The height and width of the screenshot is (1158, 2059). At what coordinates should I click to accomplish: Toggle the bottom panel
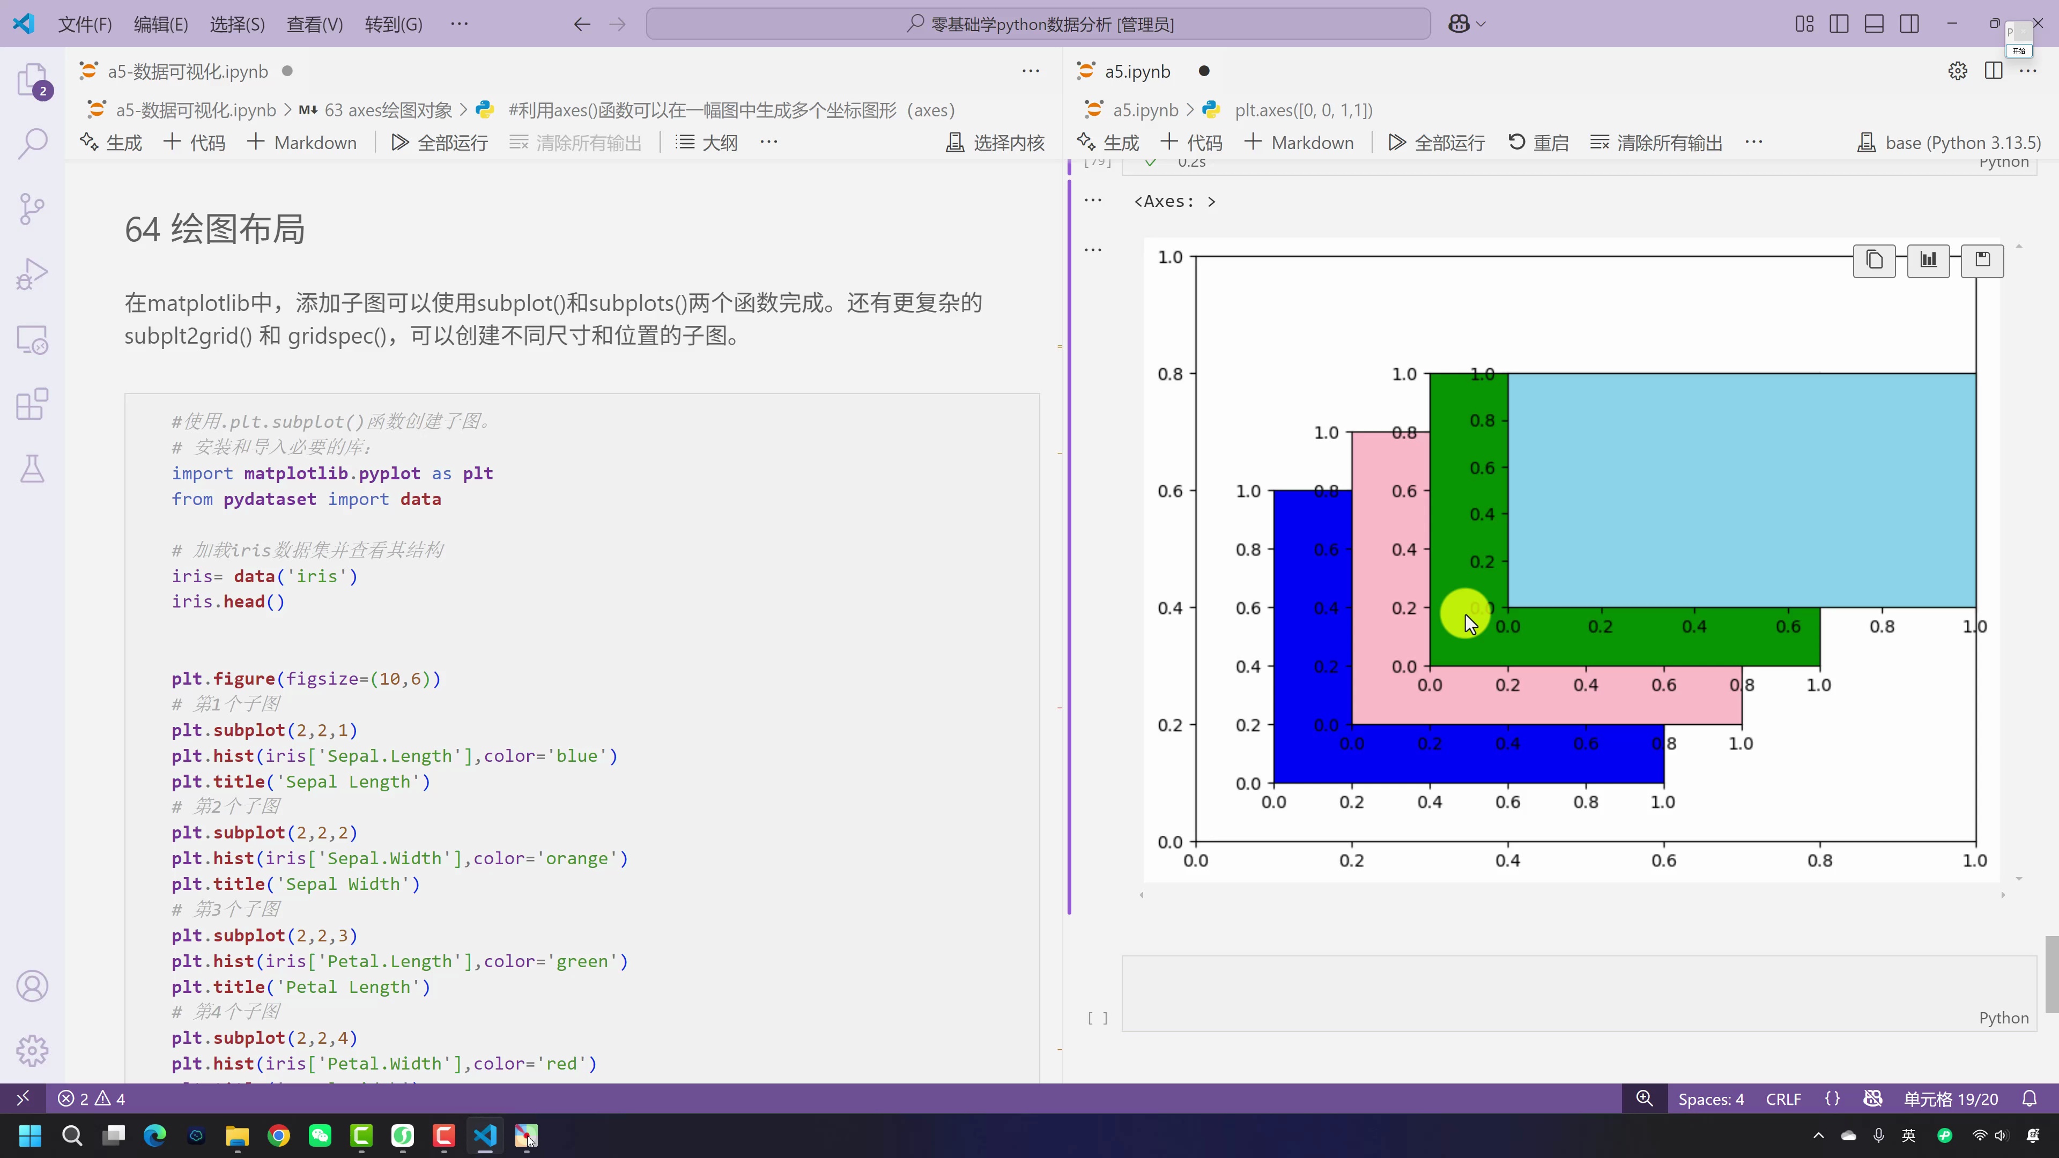(x=1875, y=24)
